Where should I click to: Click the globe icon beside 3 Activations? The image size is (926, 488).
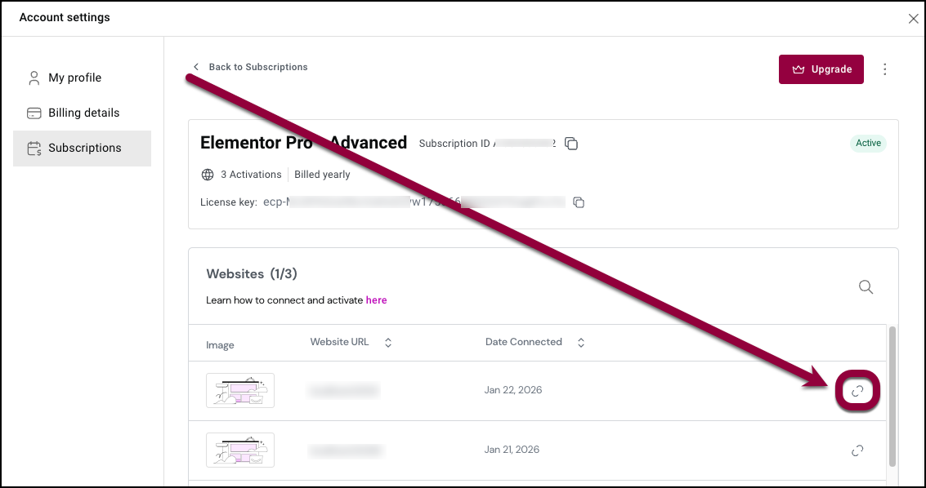pos(208,175)
